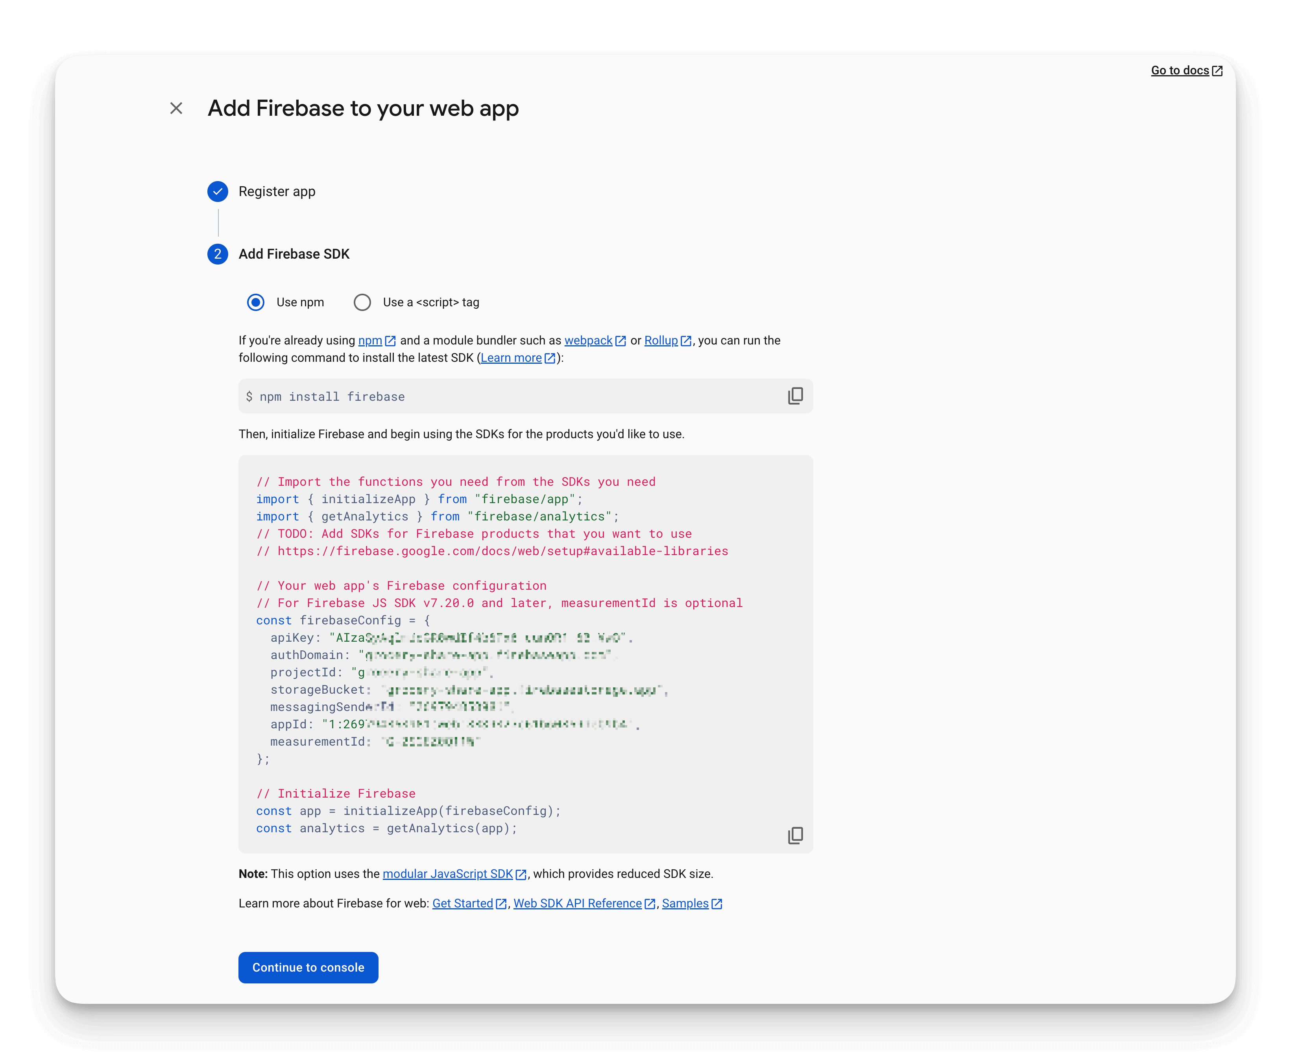1291x1059 pixels.
Task: Click the step 2 badge for Add Firebase SDK
Action: pos(218,254)
